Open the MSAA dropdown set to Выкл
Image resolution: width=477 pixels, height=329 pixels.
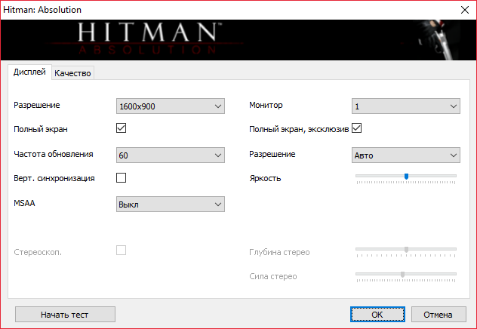(x=171, y=204)
